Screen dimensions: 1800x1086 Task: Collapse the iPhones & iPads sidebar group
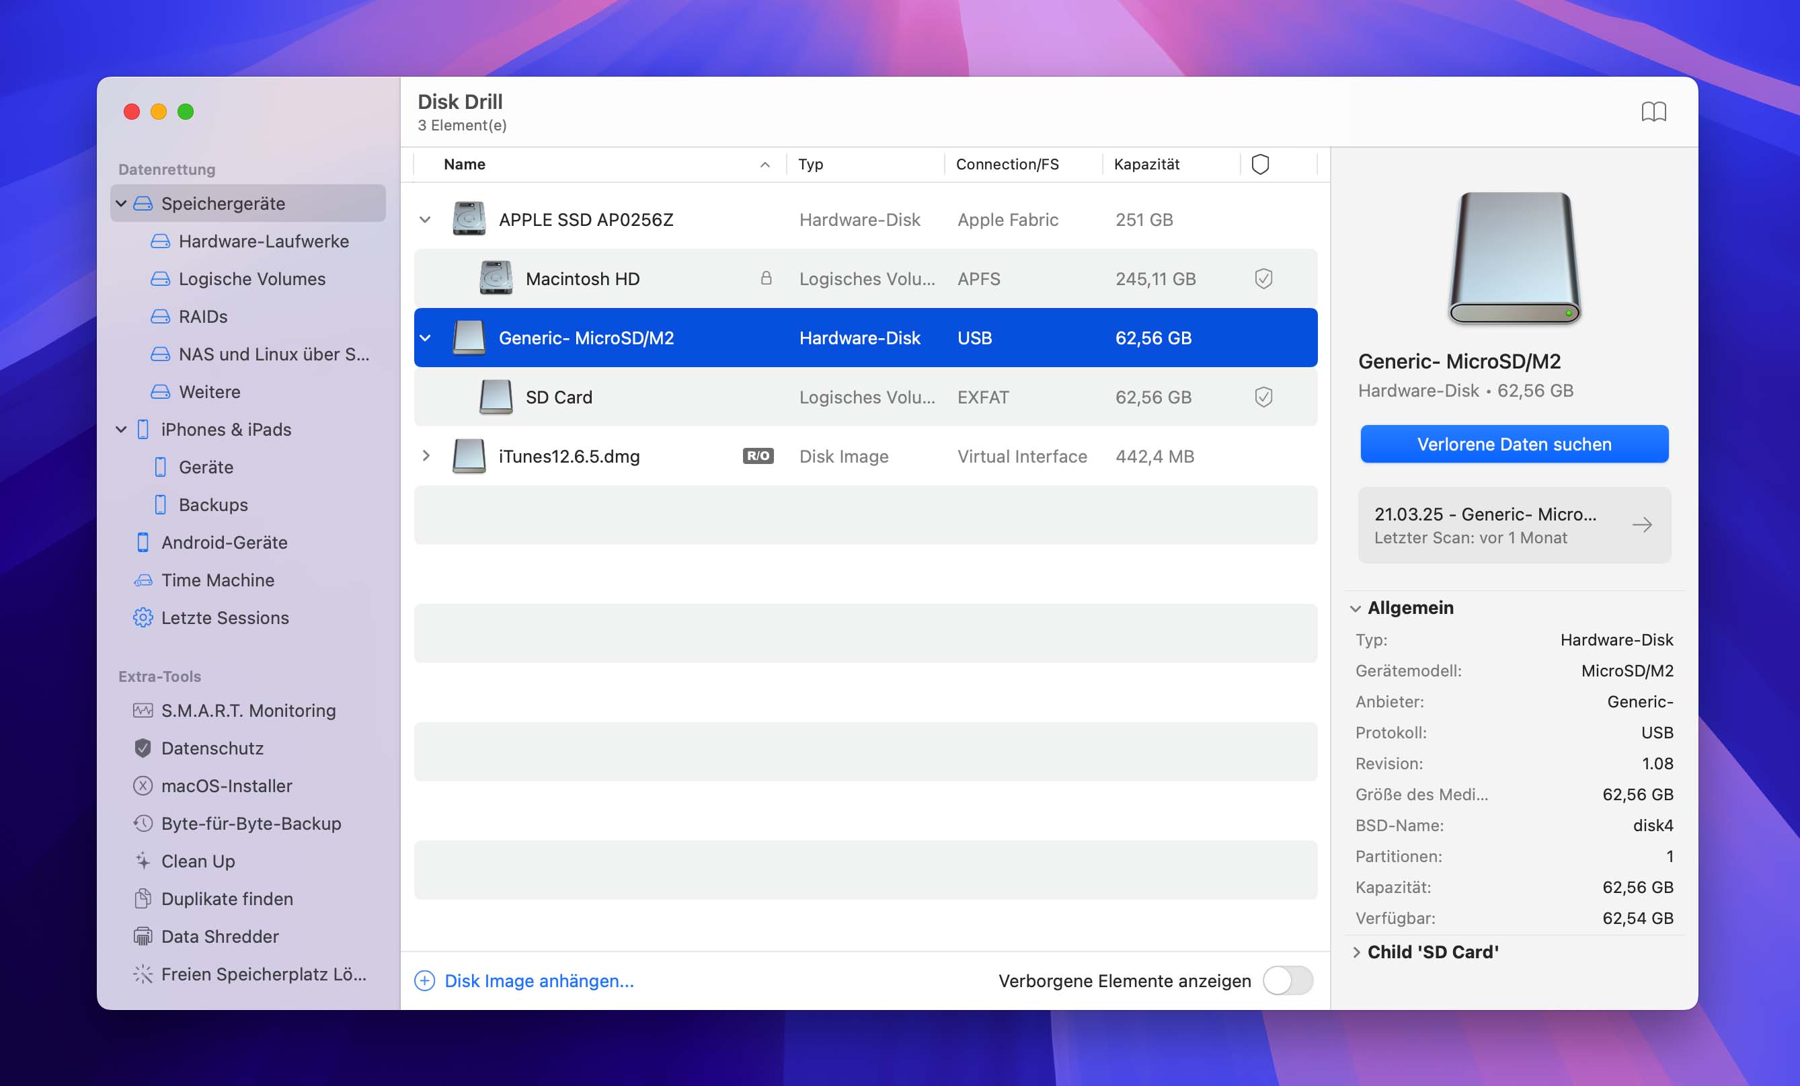click(x=121, y=429)
